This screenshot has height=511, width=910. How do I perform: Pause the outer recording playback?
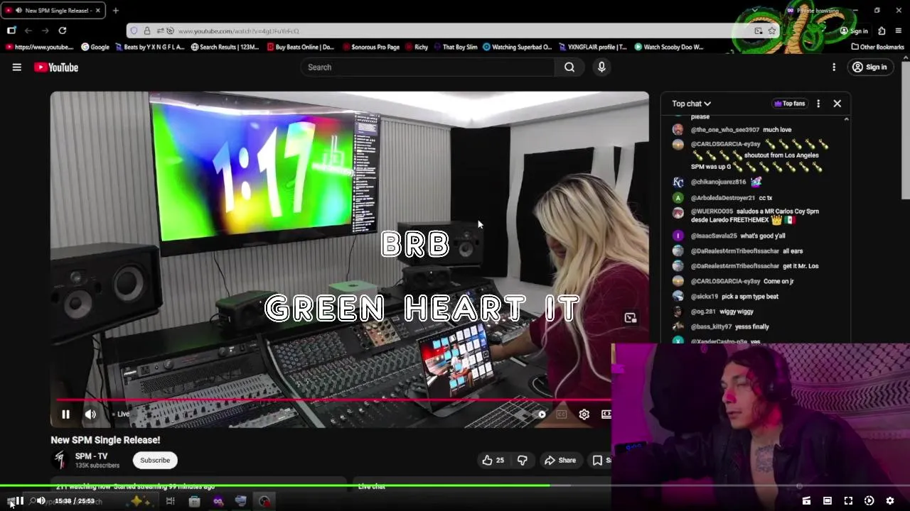(20, 501)
